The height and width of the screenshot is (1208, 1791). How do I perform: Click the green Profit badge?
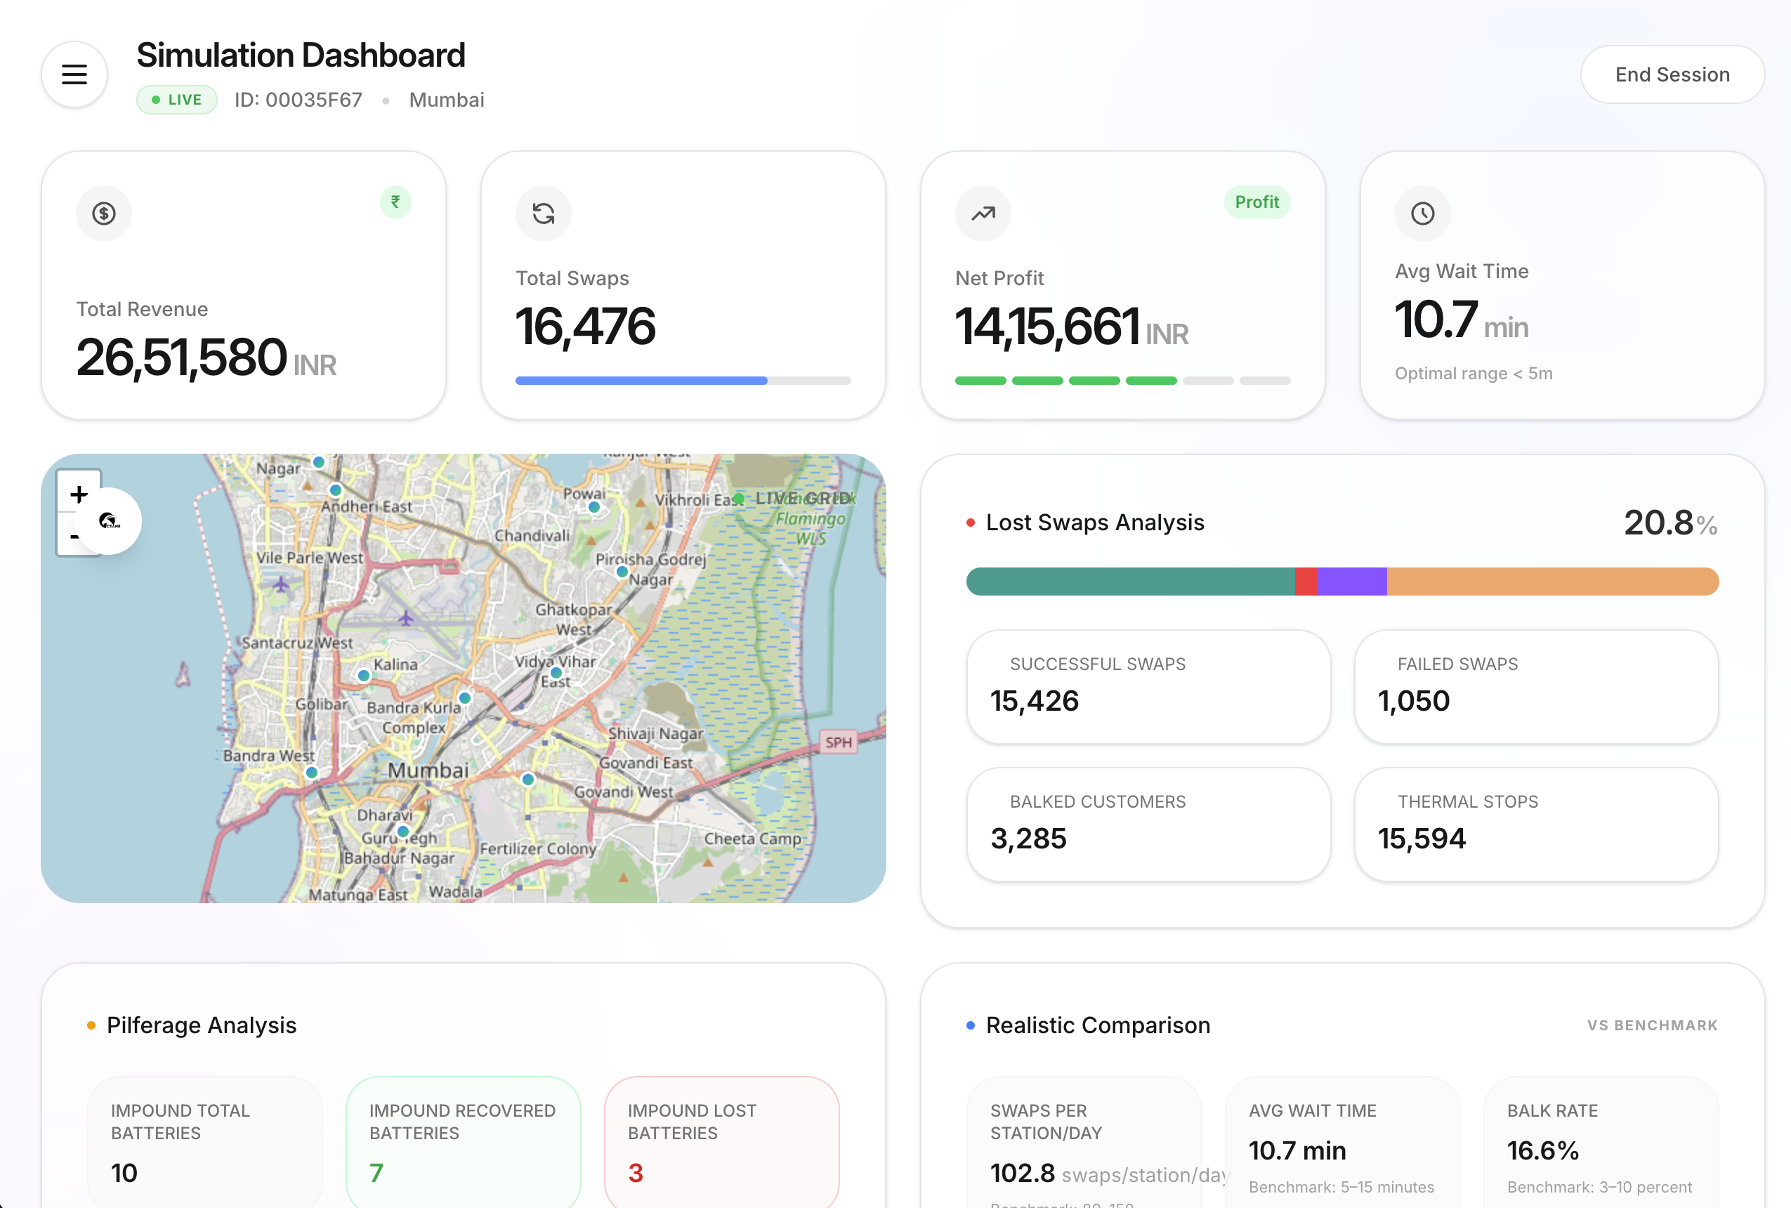click(1257, 202)
